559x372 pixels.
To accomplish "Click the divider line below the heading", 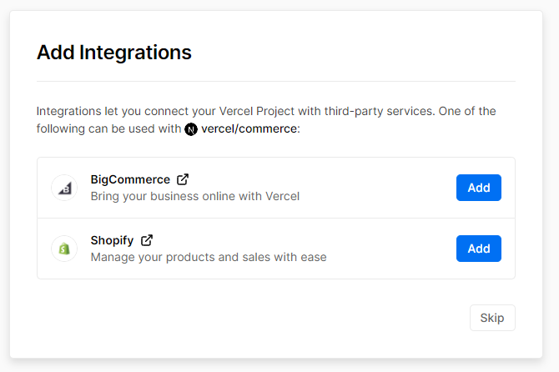I will [x=276, y=82].
